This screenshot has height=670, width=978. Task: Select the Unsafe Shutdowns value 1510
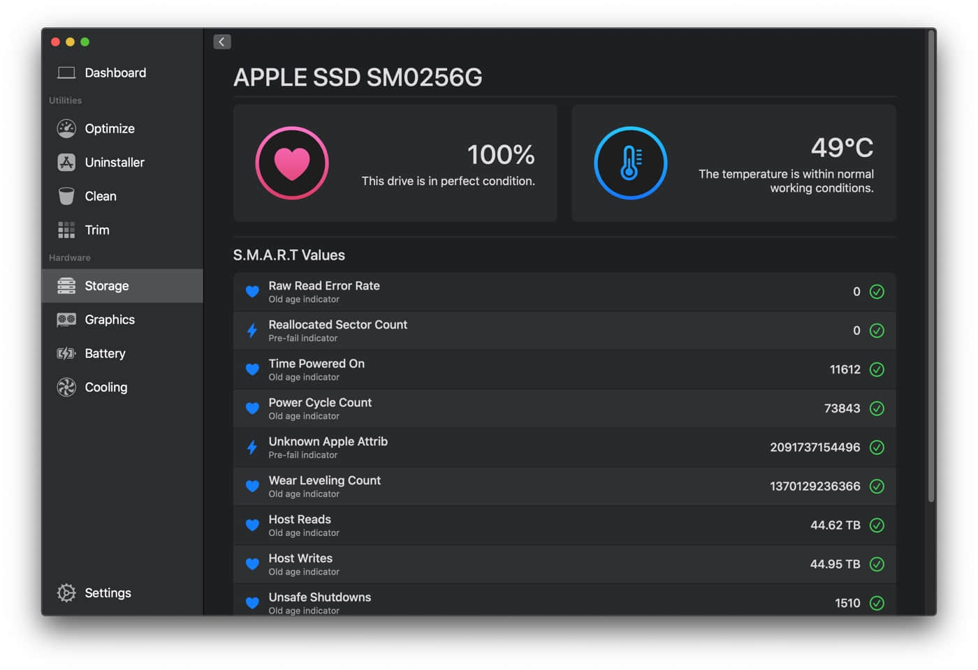coord(847,603)
